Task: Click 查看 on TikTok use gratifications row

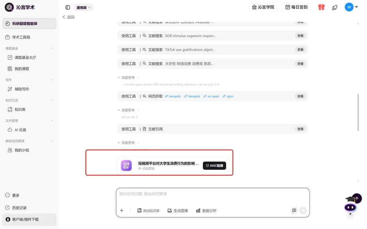Action: [x=300, y=50]
